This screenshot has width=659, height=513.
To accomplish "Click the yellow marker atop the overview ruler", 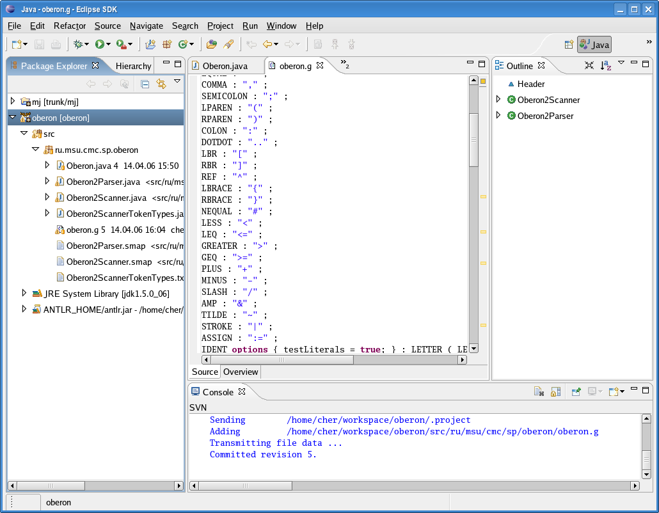I will 483,81.
